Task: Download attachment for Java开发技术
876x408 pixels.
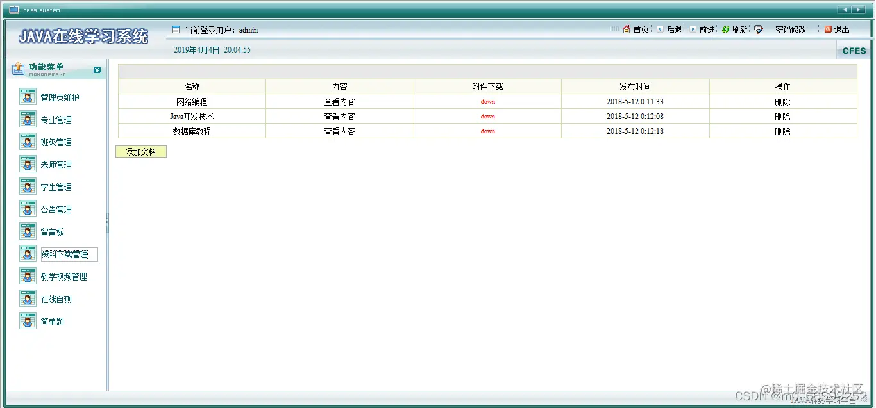Action: 487,117
